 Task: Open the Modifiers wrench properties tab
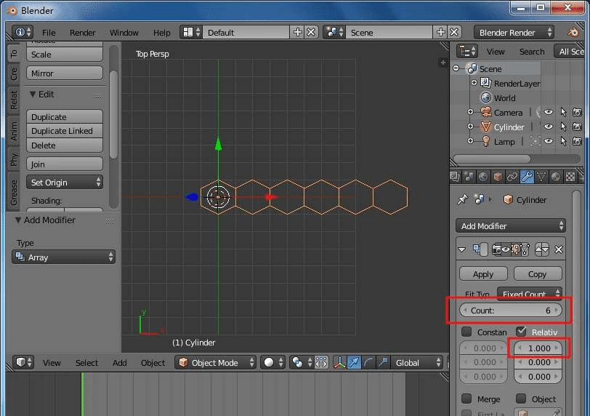(527, 177)
